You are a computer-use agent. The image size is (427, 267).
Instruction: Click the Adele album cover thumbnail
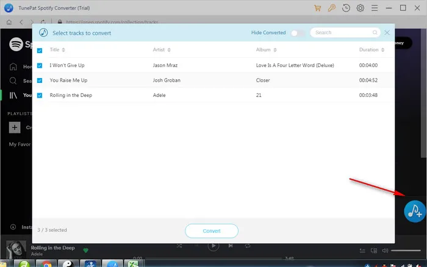(x=16, y=249)
